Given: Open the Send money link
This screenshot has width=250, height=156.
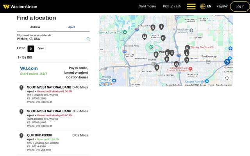Looking at the screenshot, I should click(x=147, y=6).
